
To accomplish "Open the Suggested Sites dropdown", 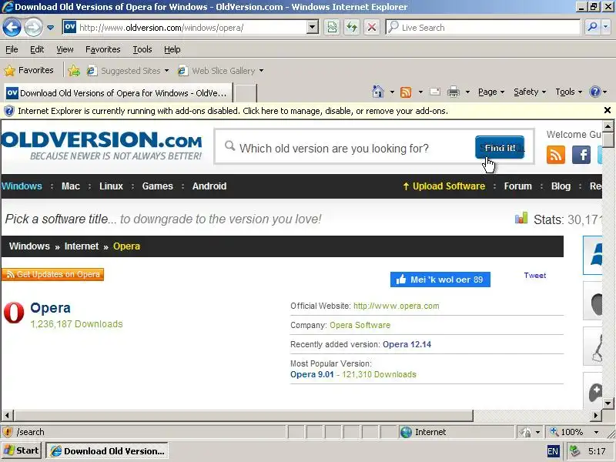I will tap(128, 71).
